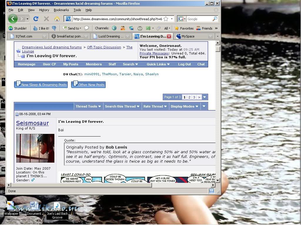Open the post icon beside 08-16-2008 date

(17, 115)
